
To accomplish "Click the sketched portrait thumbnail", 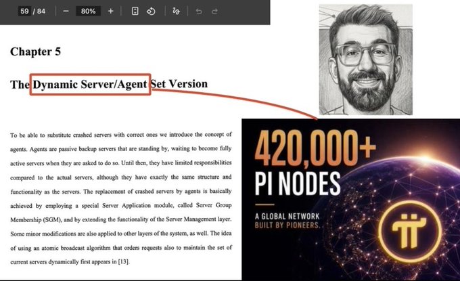I will [365, 60].
